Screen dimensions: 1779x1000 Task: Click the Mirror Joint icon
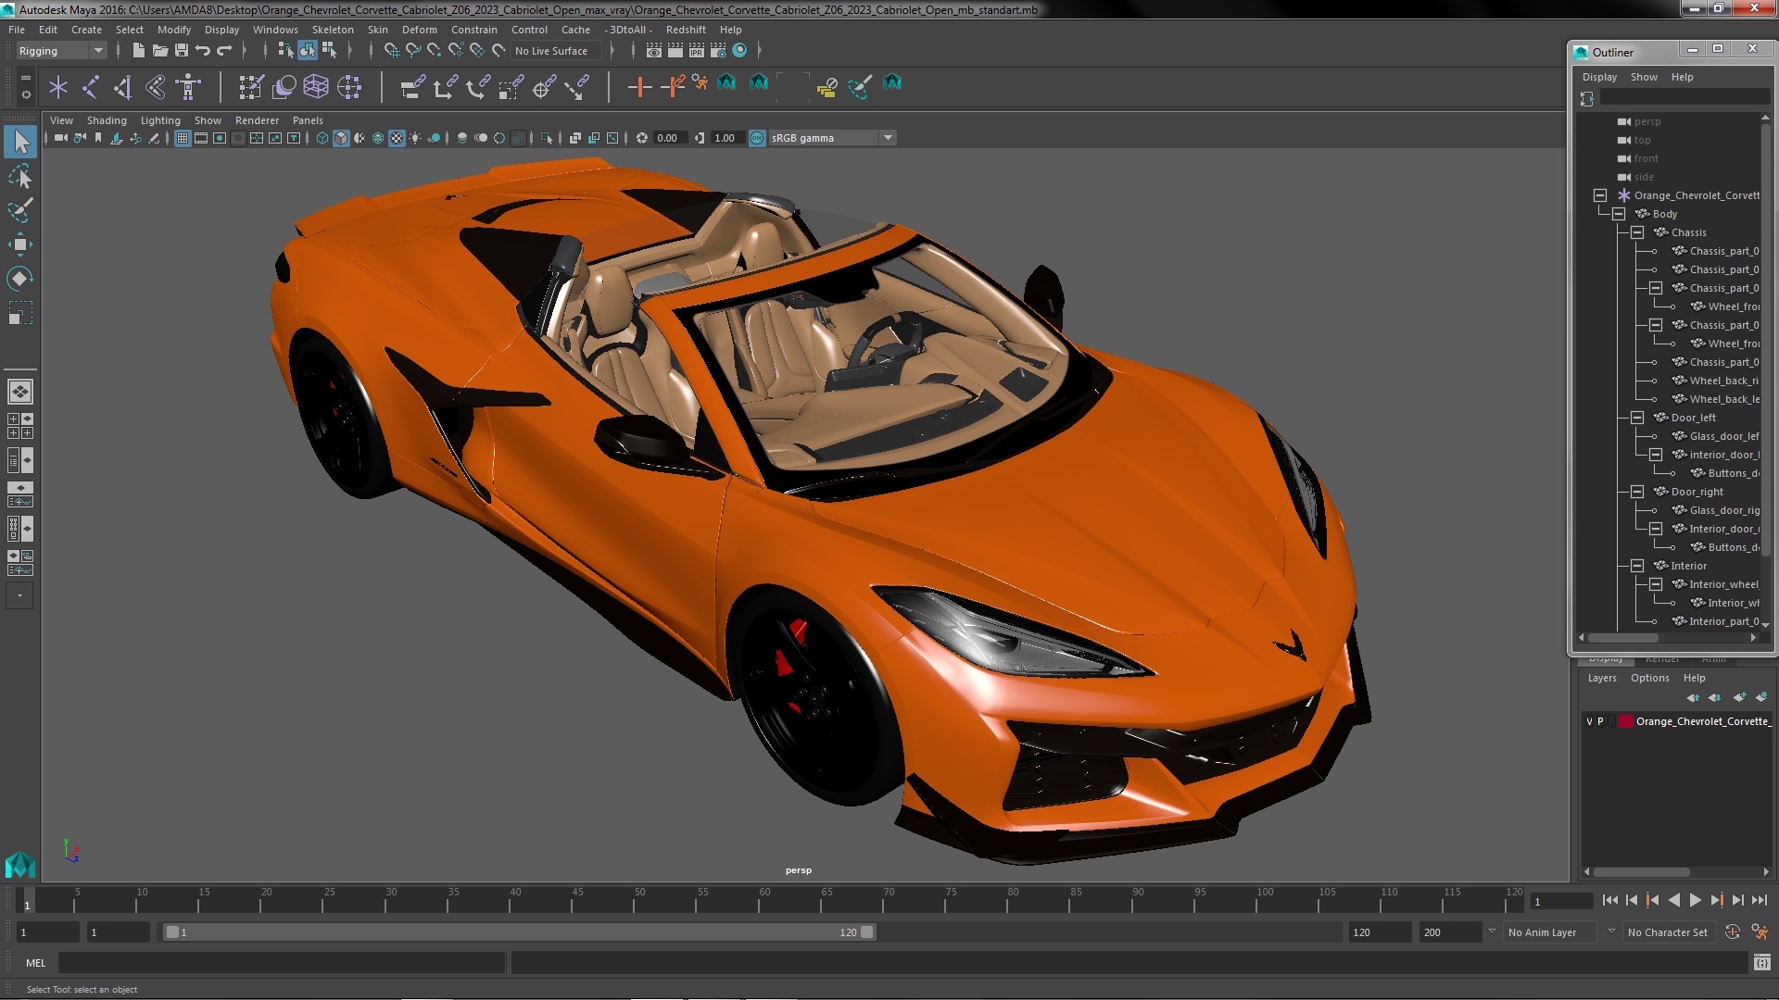(x=123, y=87)
